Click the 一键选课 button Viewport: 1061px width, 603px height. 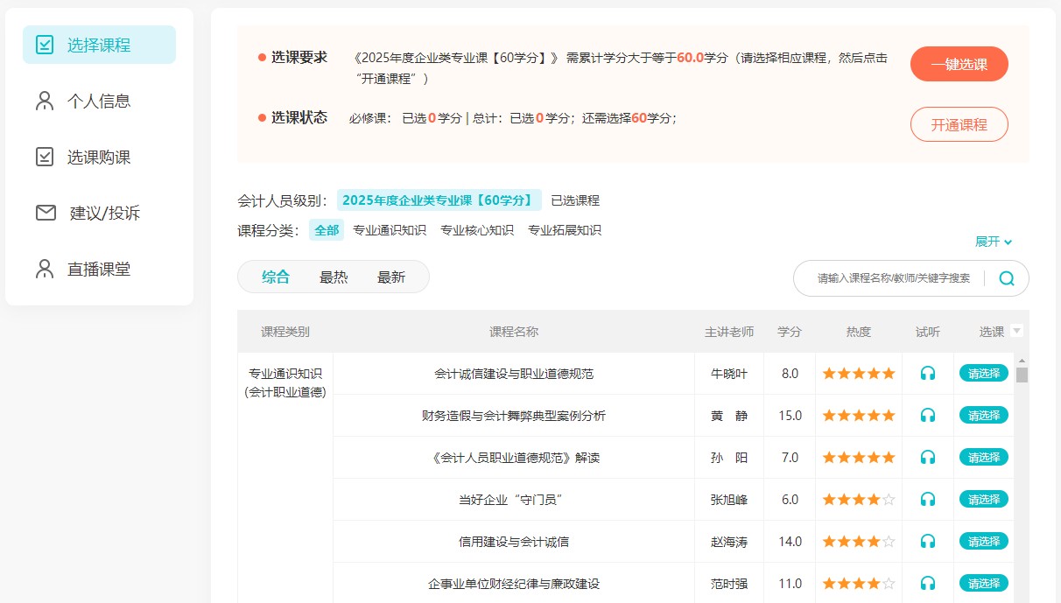coord(959,65)
